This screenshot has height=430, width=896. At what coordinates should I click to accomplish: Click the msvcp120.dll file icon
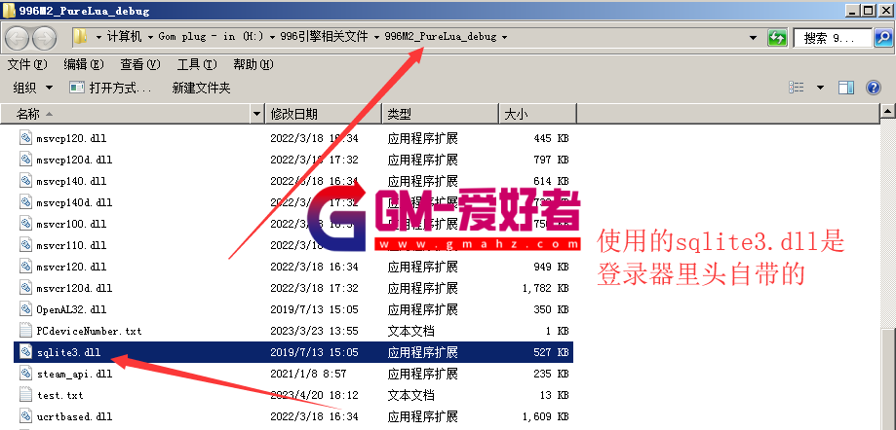tap(25, 138)
